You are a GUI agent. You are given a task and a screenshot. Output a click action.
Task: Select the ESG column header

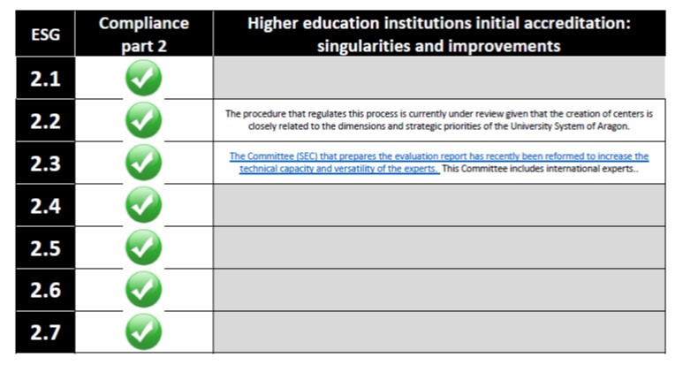pyautogui.click(x=45, y=34)
